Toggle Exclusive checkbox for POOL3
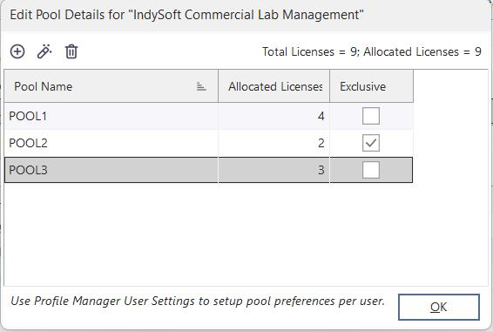493x332 pixels. [x=371, y=170]
